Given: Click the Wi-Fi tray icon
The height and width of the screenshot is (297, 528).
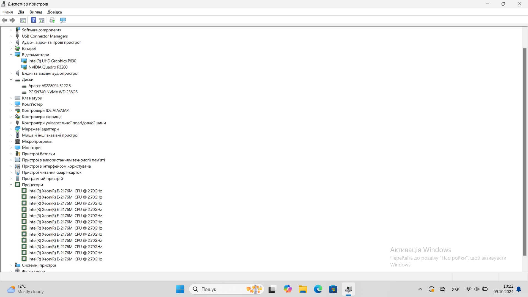Looking at the screenshot, I should point(468,289).
